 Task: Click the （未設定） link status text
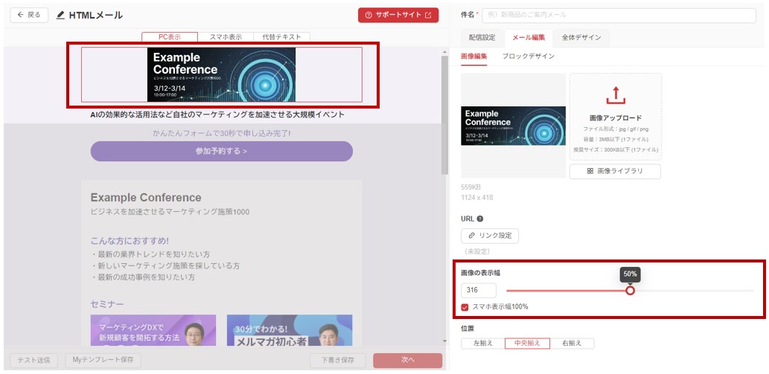pyautogui.click(x=476, y=251)
